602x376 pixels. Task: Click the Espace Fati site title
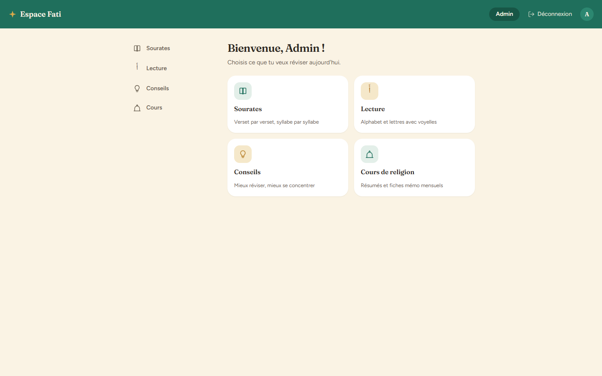click(41, 14)
